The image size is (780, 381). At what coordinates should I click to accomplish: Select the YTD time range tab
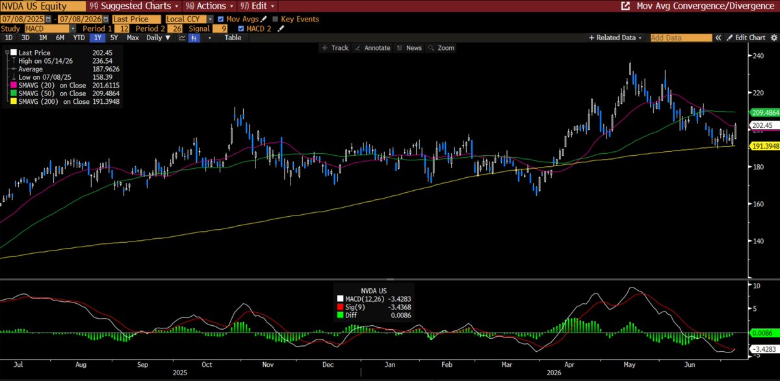pos(79,38)
